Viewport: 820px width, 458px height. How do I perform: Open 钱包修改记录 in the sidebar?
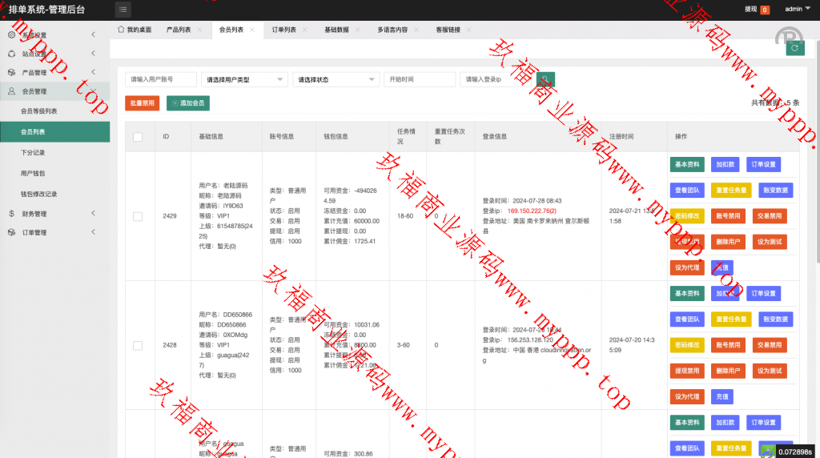[x=38, y=194]
